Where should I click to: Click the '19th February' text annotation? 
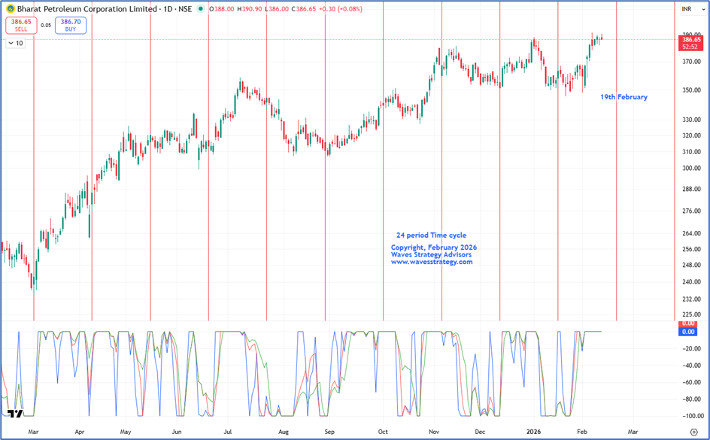624,97
